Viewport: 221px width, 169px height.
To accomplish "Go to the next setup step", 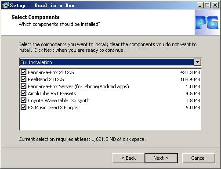I will pos(161,158).
